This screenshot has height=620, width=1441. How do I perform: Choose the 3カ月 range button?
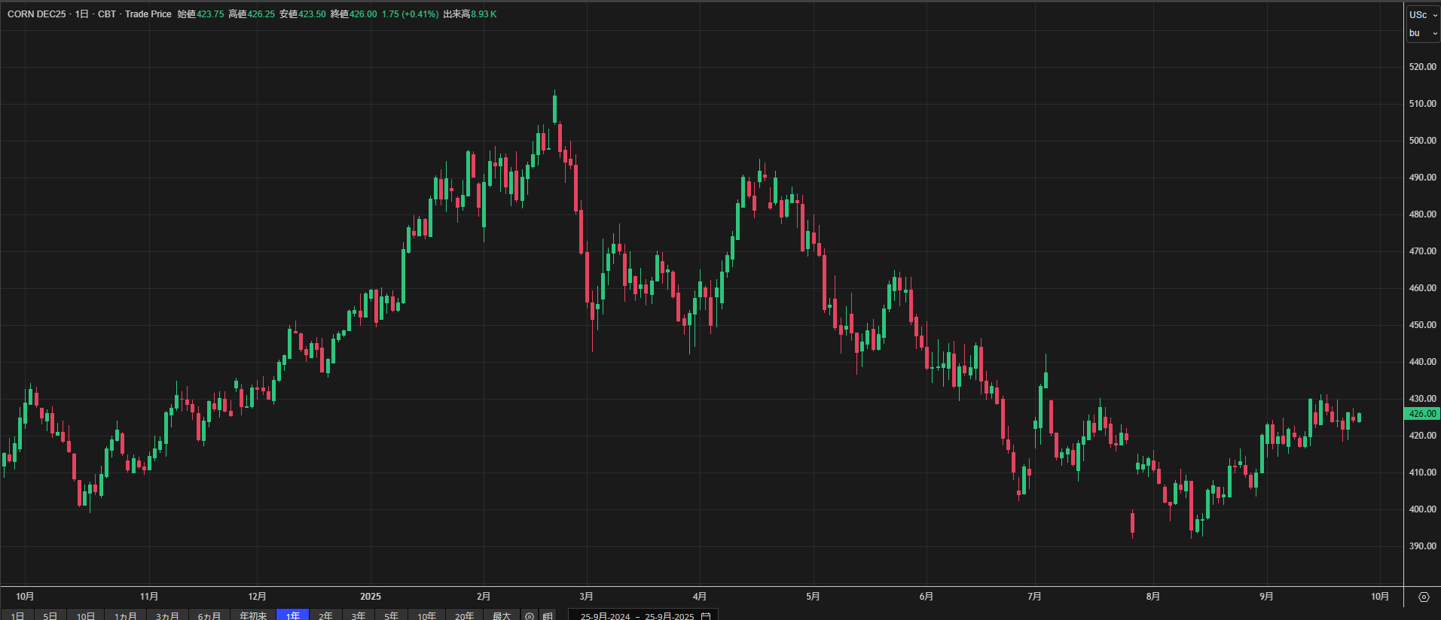[x=167, y=615]
